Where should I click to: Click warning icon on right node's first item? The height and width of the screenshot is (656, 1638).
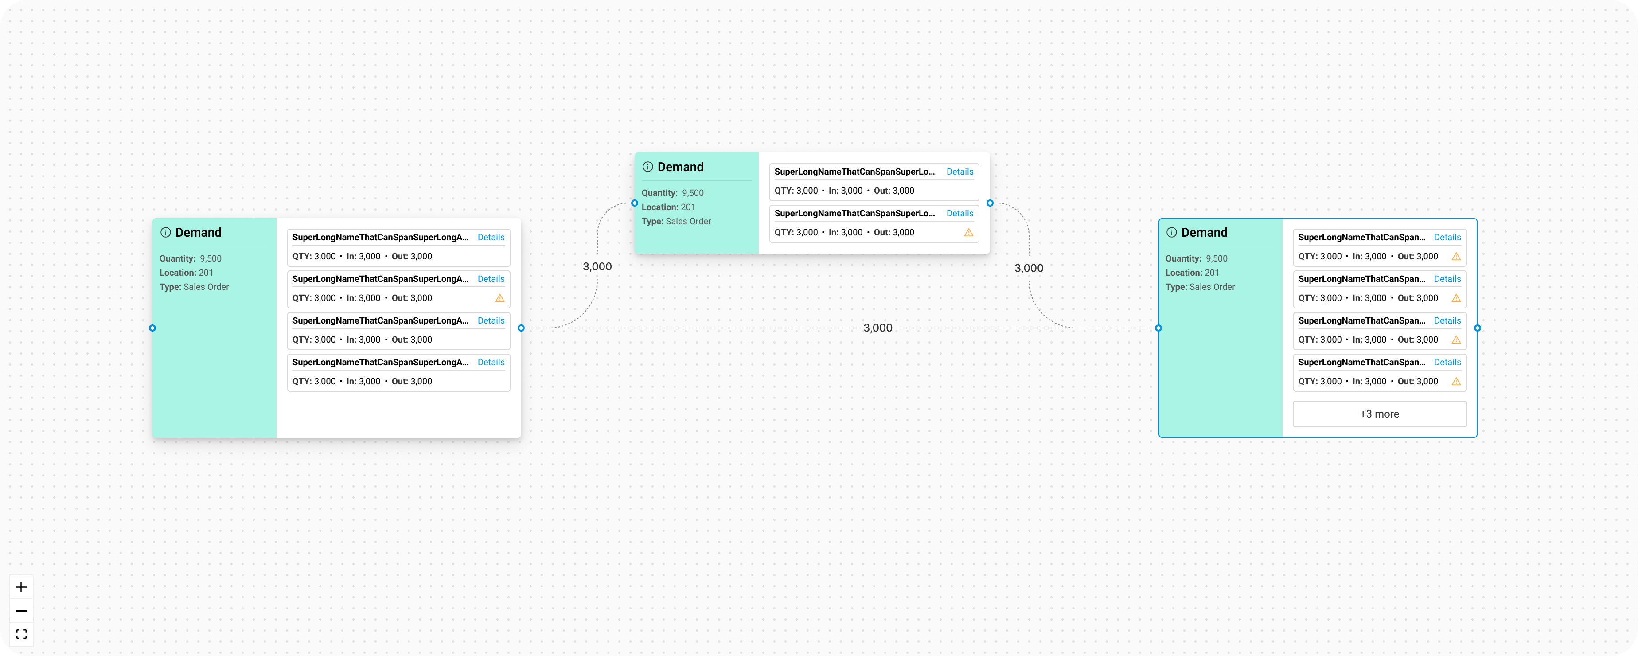click(x=1456, y=257)
